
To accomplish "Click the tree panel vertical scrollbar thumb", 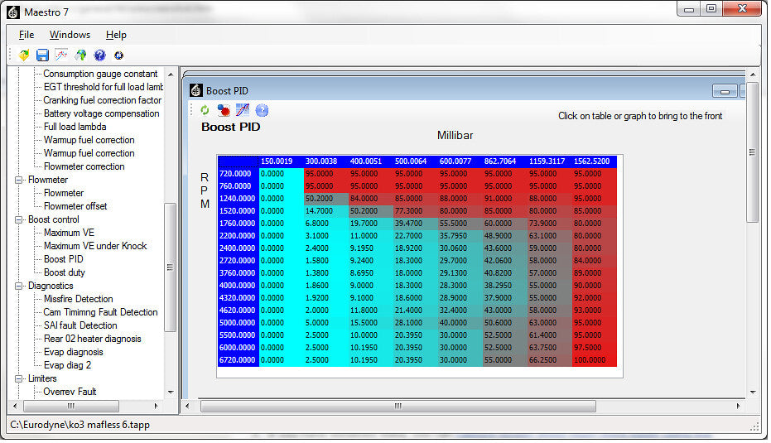I will pos(170,267).
